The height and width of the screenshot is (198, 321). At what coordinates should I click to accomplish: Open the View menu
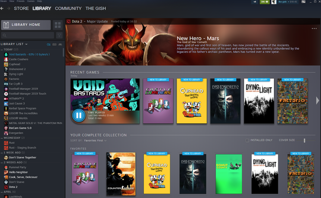click(12, 1)
